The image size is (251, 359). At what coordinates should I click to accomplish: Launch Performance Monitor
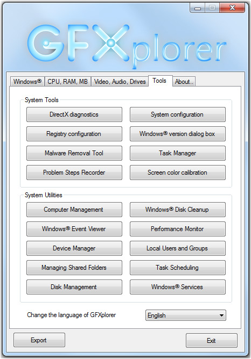point(178,229)
